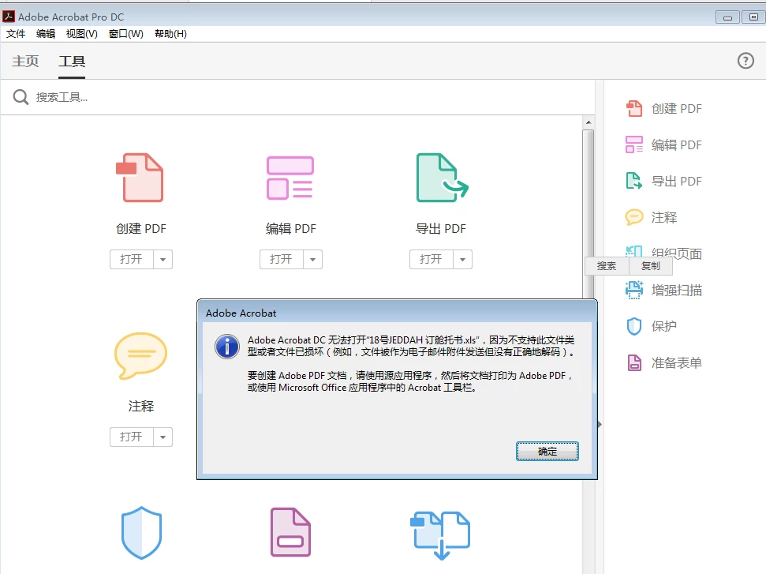Viewport: 766px width, 574px height.
Task: Select 编辑 PDF icon in right sidebar
Action: [x=634, y=144]
